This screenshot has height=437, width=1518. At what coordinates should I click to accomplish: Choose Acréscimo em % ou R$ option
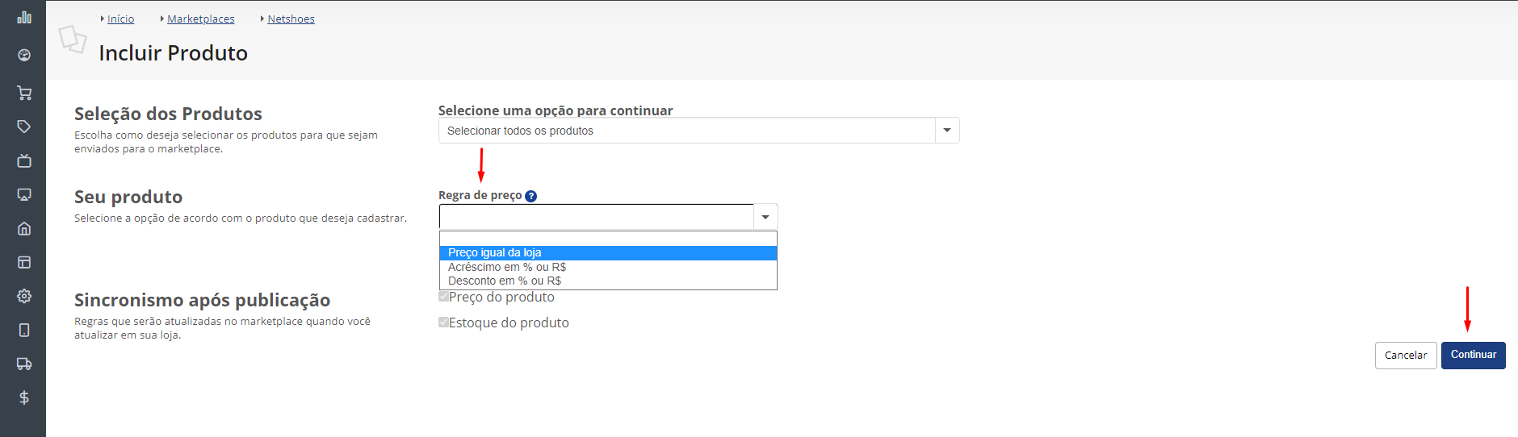608,267
